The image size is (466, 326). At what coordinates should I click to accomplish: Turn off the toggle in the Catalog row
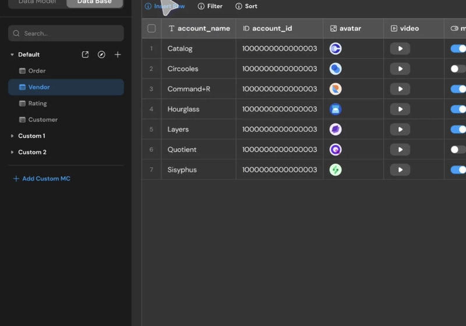pyautogui.click(x=458, y=49)
